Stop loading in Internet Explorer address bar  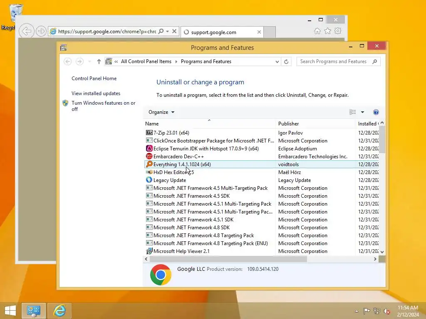tap(174, 31)
